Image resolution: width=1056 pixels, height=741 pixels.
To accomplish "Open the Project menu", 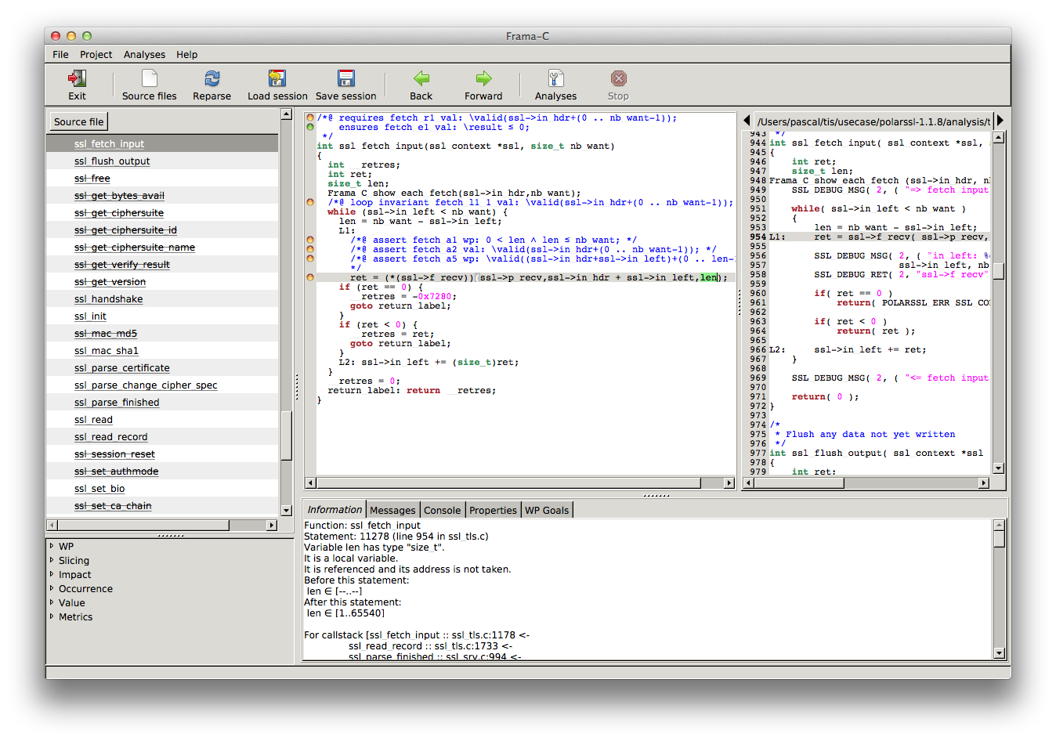I will click(96, 55).
